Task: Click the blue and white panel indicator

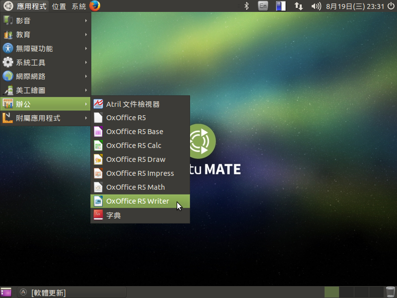Action: 281,6
